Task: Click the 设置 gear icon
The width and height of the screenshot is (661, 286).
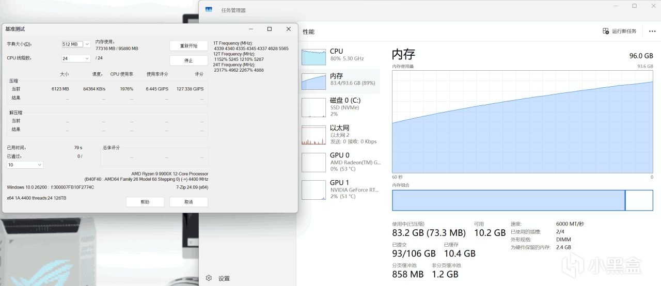Action: point(209,278)
